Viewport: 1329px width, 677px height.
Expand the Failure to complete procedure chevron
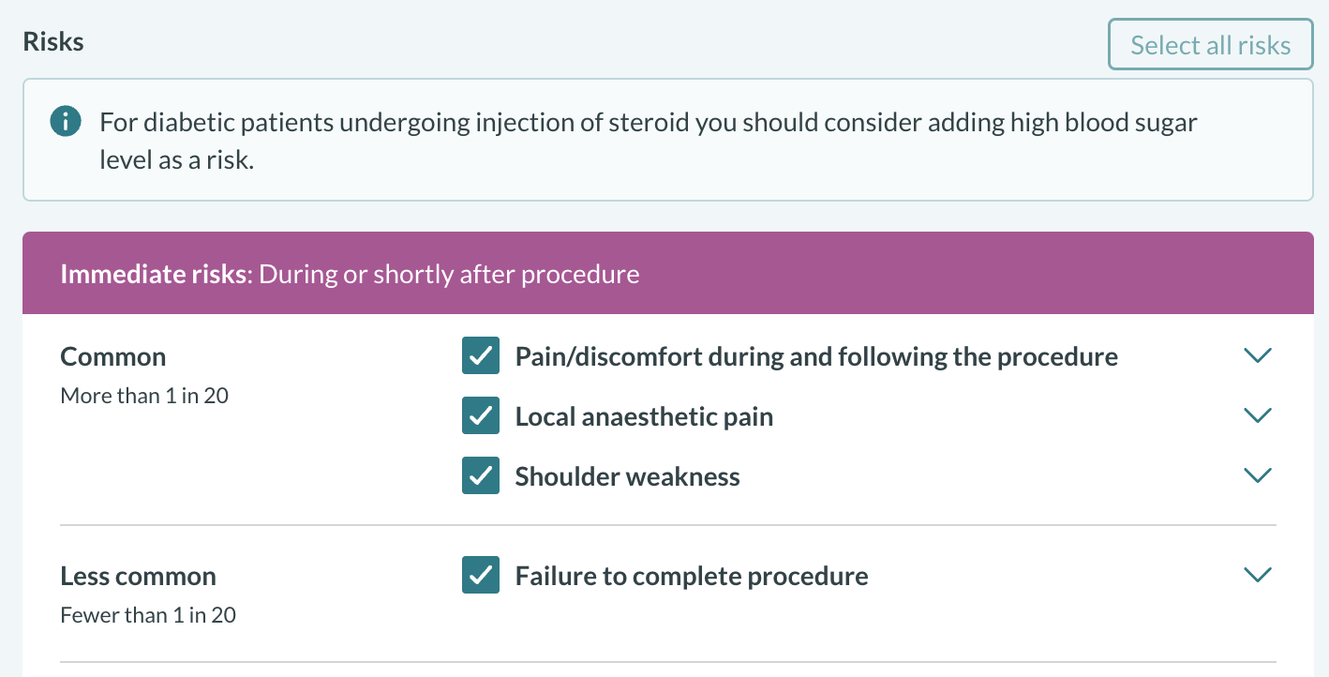1257,575
